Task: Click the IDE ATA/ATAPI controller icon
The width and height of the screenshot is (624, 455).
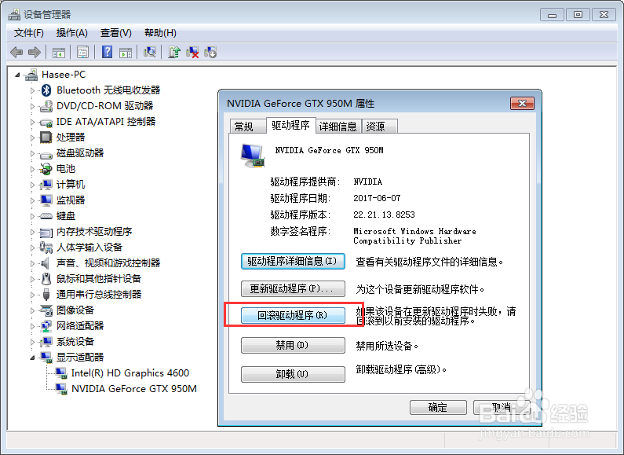Action: point(46,122)
